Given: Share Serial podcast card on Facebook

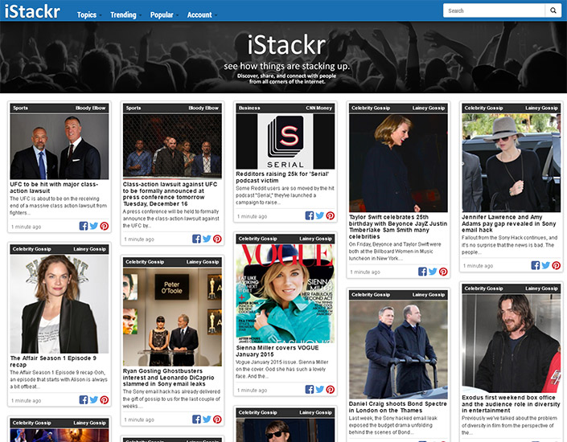Looking at the screenshot, I should pos(310,215).
